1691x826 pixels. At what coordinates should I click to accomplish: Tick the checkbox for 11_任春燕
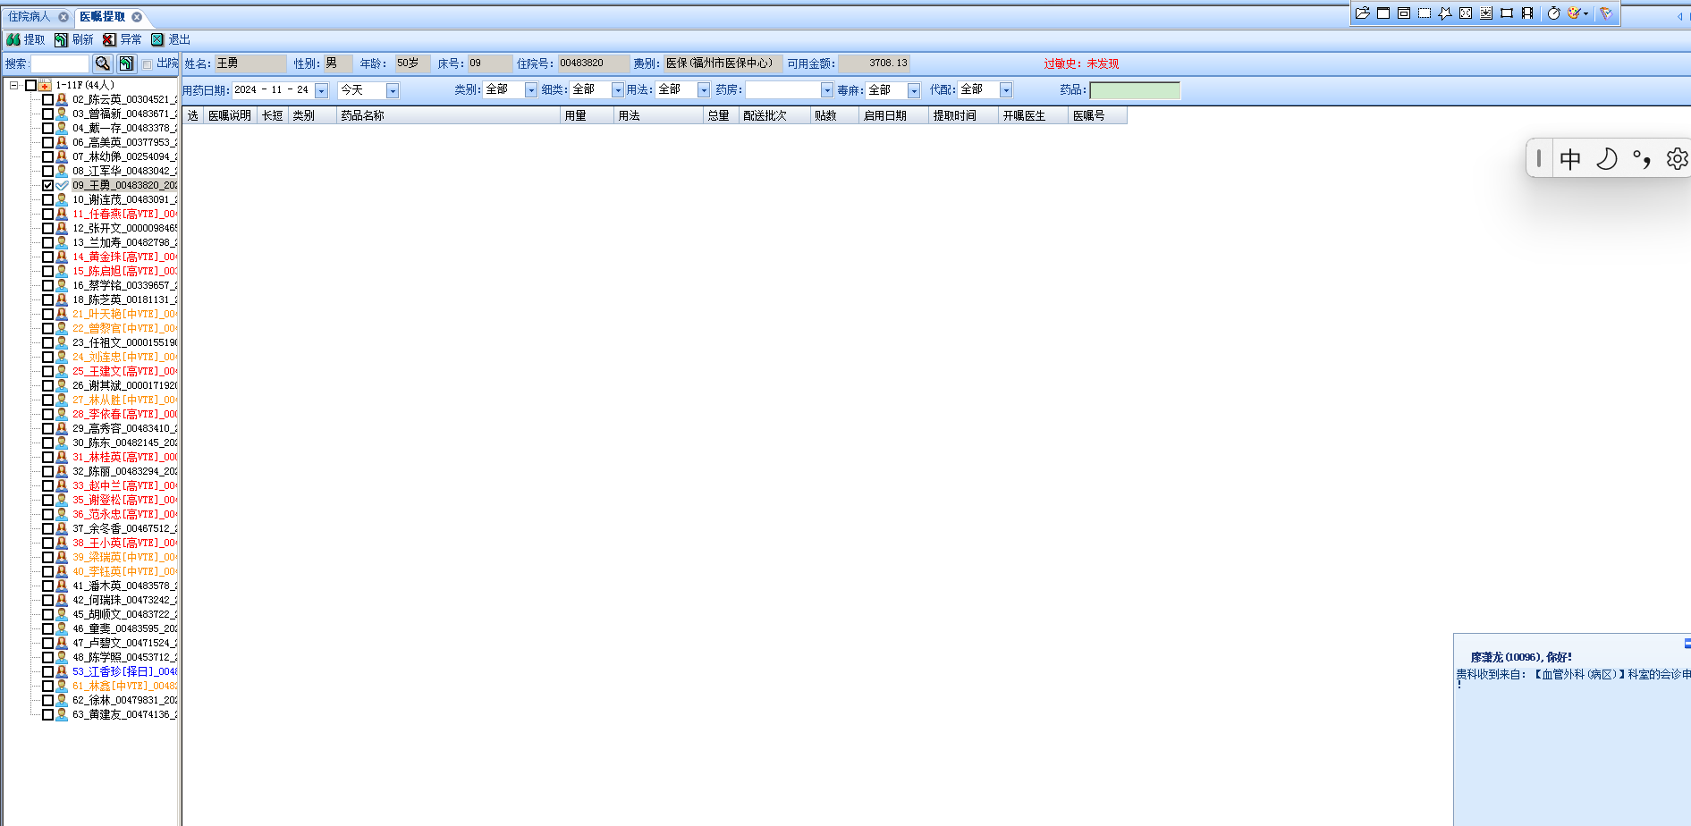[x=48, y=214]
